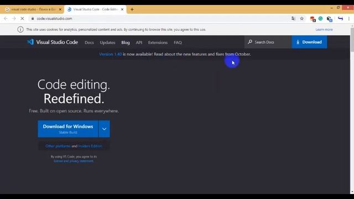Click the red extension icon in toolbar
Viewport: 354px width, 199px height.
(x=313, y=19)
